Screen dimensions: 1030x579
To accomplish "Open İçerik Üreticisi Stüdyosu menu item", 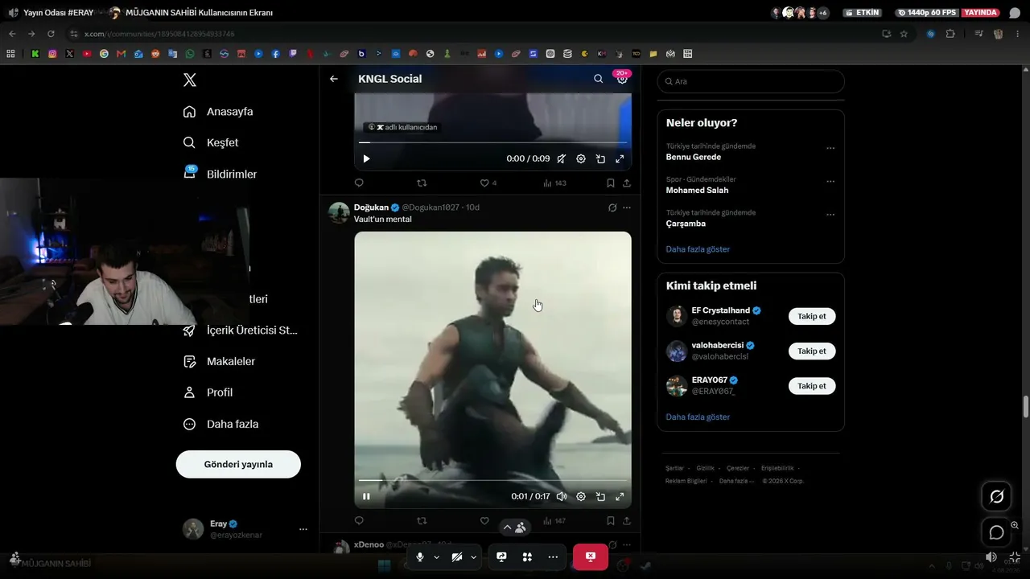I will click(241, 331).
